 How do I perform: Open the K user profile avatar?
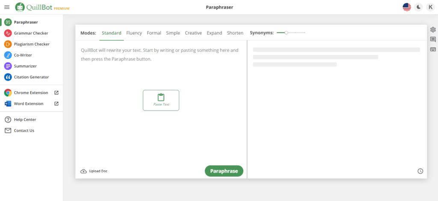[430, 7]
